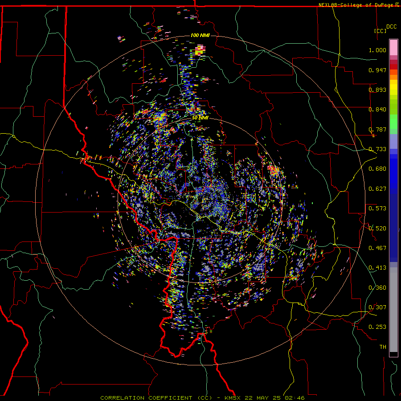Select the 0.947 scale value
The image size is (401, 401).
[377, 70]
